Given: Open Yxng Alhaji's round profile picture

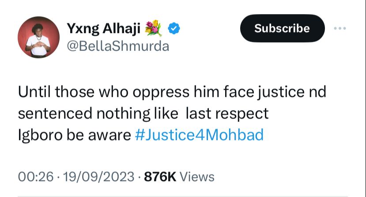Looking at the screenshot, I should pyautogui.click(x=38, y=37).
